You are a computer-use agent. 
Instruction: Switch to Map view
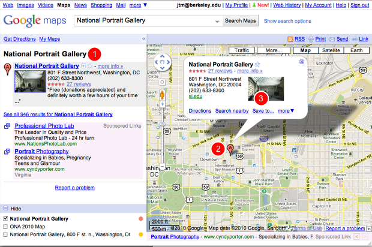coord(305,50)
